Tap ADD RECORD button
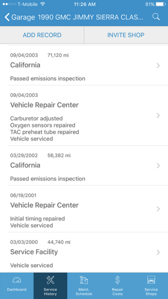168x299 pixels. 42,35
